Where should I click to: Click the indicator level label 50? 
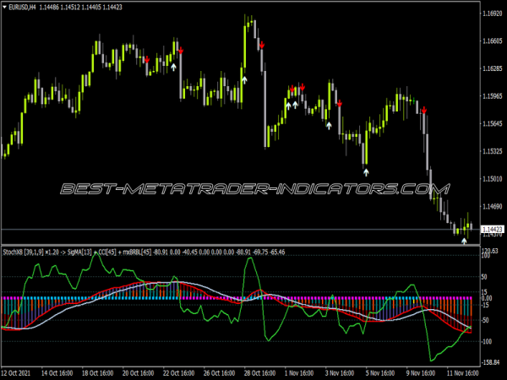click(x=484, y=277)
